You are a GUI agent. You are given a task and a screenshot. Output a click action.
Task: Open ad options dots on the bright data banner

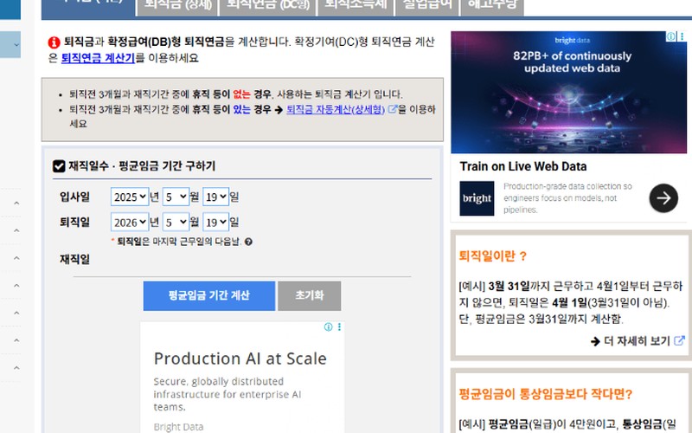tap(682, 36)
